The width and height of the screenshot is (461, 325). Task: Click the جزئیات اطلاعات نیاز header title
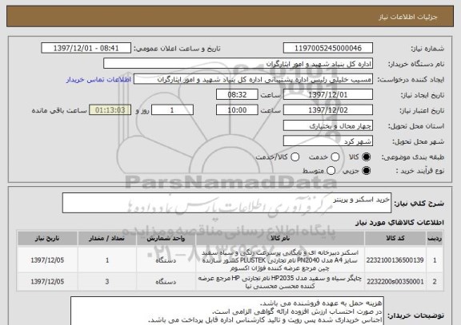tap(408, 17)
